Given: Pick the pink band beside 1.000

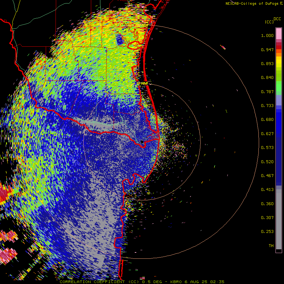Looking at the screenshot, I should pos(279,34).
